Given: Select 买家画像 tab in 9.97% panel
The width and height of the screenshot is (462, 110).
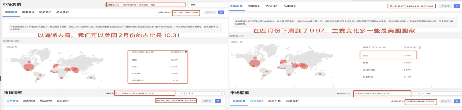Looking at the screenshot, I should coord(236,6).
